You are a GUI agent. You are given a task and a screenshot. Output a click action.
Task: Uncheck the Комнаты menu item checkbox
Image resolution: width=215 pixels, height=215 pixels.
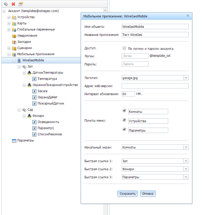(124, 110)
